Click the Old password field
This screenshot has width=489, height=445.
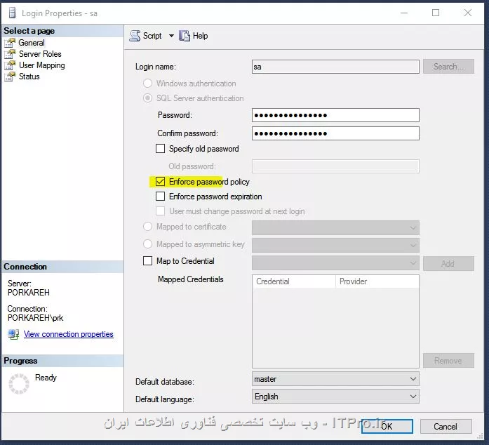(335, 166)
